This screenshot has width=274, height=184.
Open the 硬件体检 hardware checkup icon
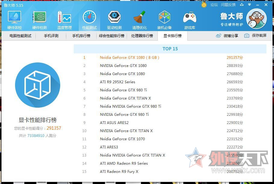14,20
